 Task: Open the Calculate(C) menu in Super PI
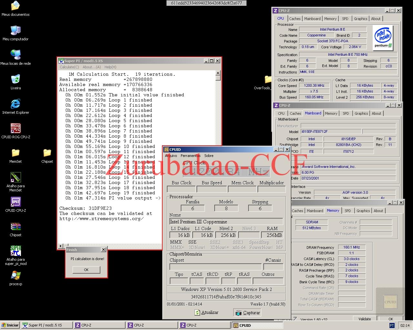tap(69, 67)
